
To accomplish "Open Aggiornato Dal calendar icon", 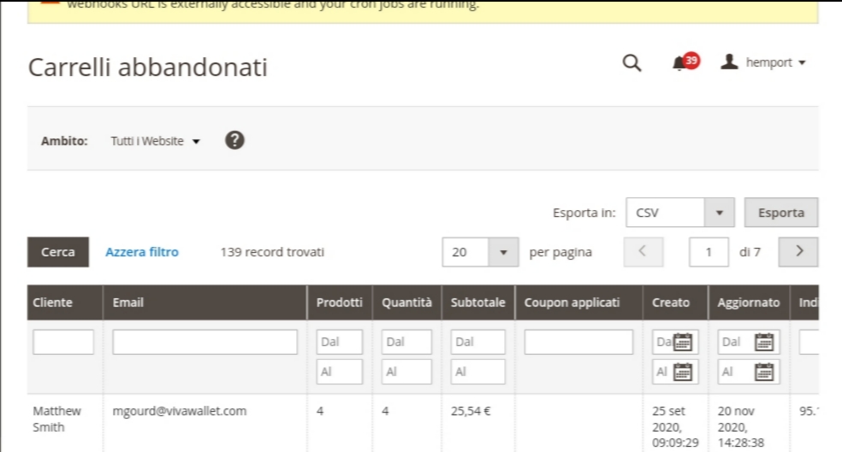I will (x=764, y=342).
